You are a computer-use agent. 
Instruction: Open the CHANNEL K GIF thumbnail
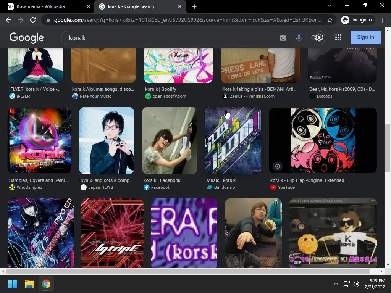point(333,233)
